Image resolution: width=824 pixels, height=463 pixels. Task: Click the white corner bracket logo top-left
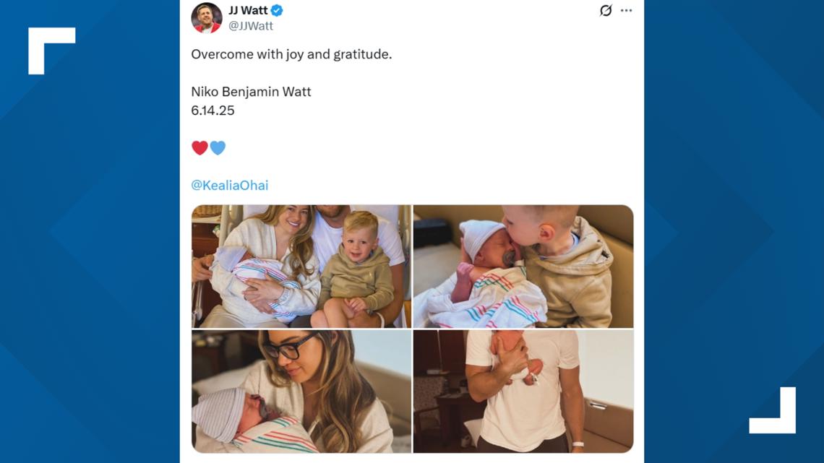(x=51, y=50)
